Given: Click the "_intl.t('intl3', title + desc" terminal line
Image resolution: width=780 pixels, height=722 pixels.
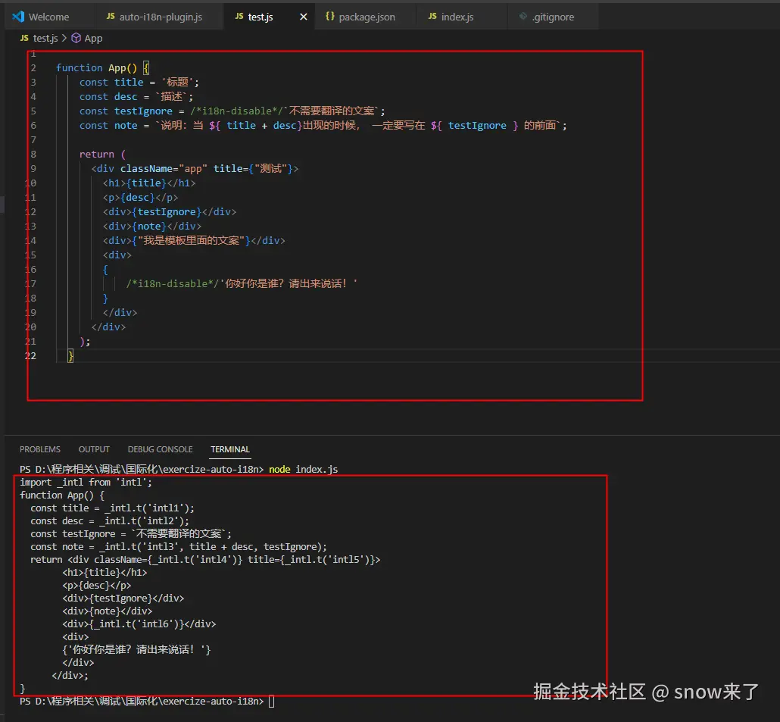Looking at the screenshot, I should pos(179,547).
